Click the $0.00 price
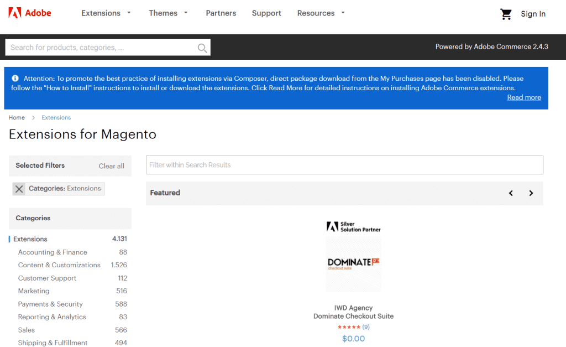The height and width of the screenshot is (347, 566). tap(353, 339)
